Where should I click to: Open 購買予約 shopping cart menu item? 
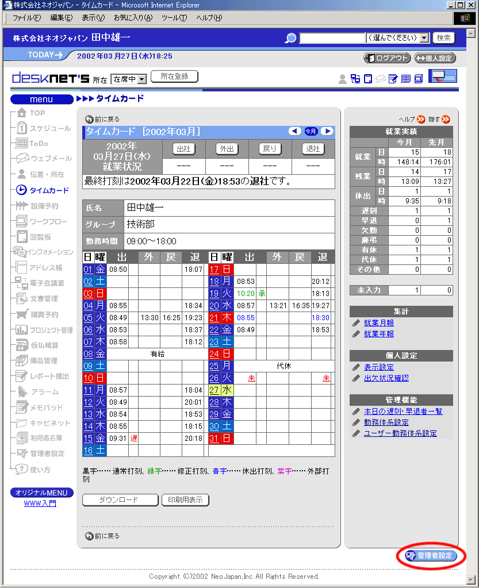pyautogui.click(x=22, y=314)
